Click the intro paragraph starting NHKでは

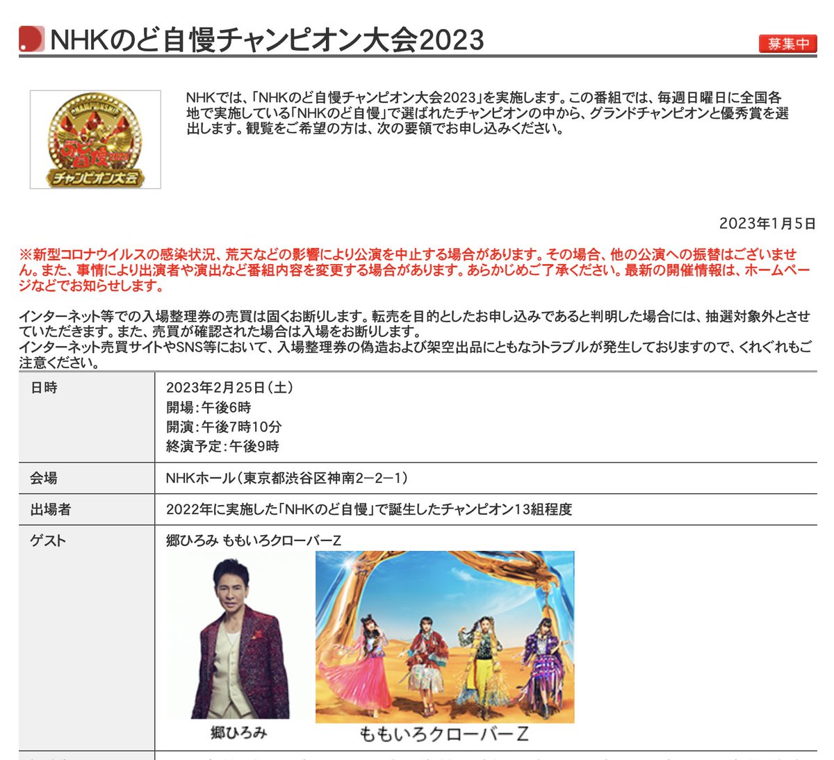(487, 113)
